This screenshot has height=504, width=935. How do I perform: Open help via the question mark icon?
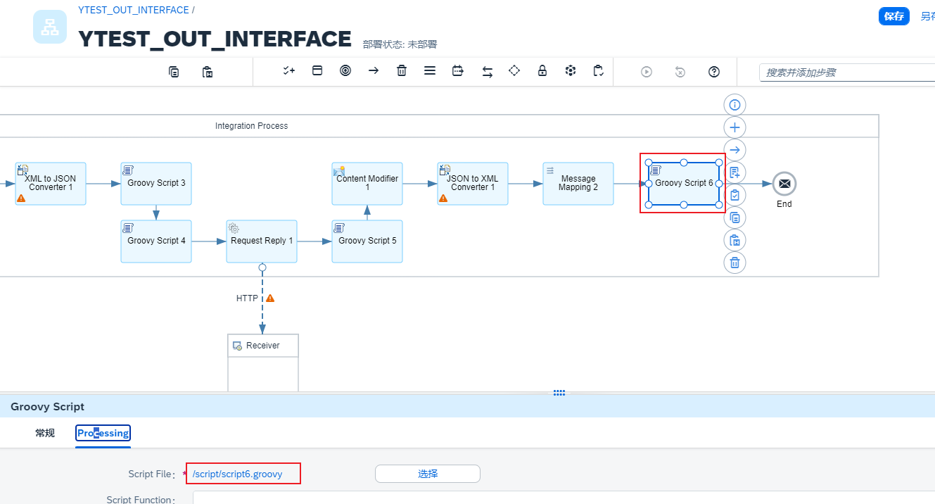714,72
